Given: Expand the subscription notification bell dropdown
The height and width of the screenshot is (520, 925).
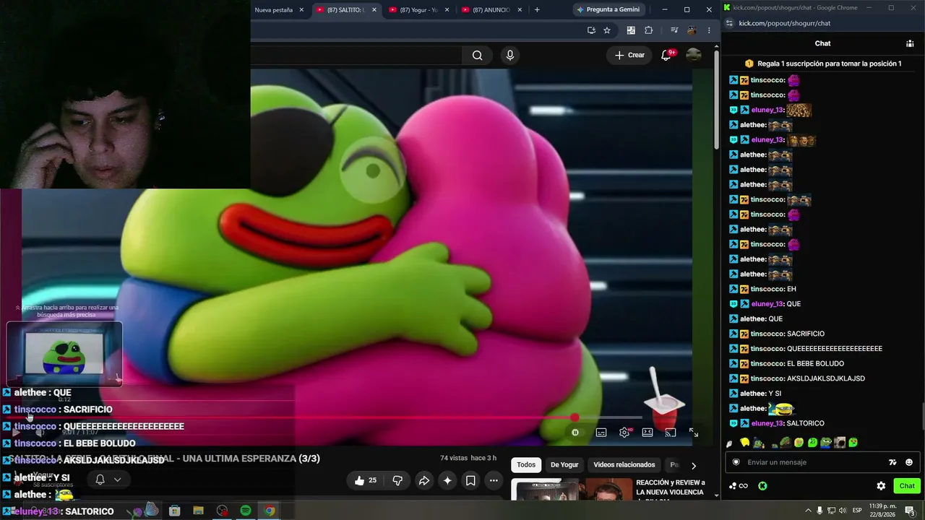Looking at the screenshot, I should coord(108,480).
